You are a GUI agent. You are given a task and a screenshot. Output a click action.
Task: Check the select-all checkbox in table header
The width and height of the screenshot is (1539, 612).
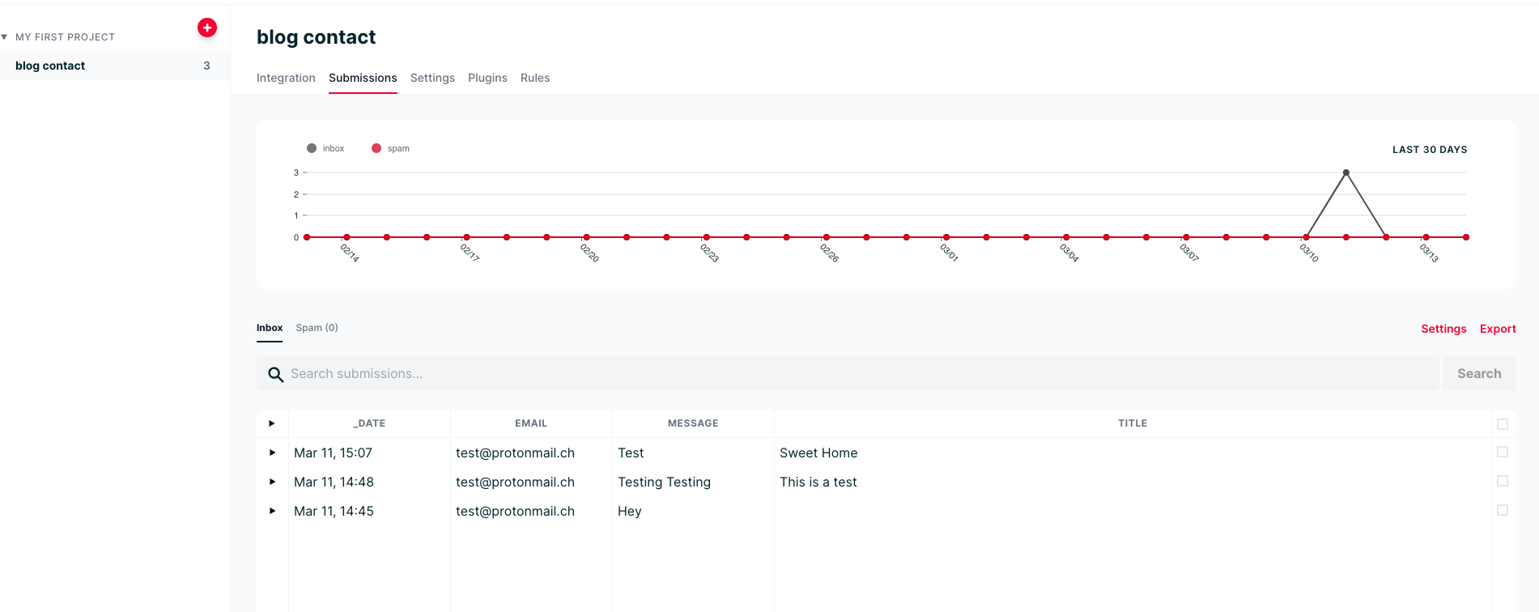[x=1502, y=424]
